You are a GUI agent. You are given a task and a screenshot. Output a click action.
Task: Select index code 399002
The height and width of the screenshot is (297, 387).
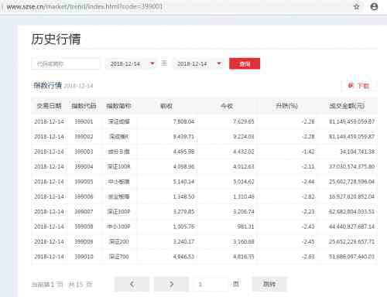(84, 136)
